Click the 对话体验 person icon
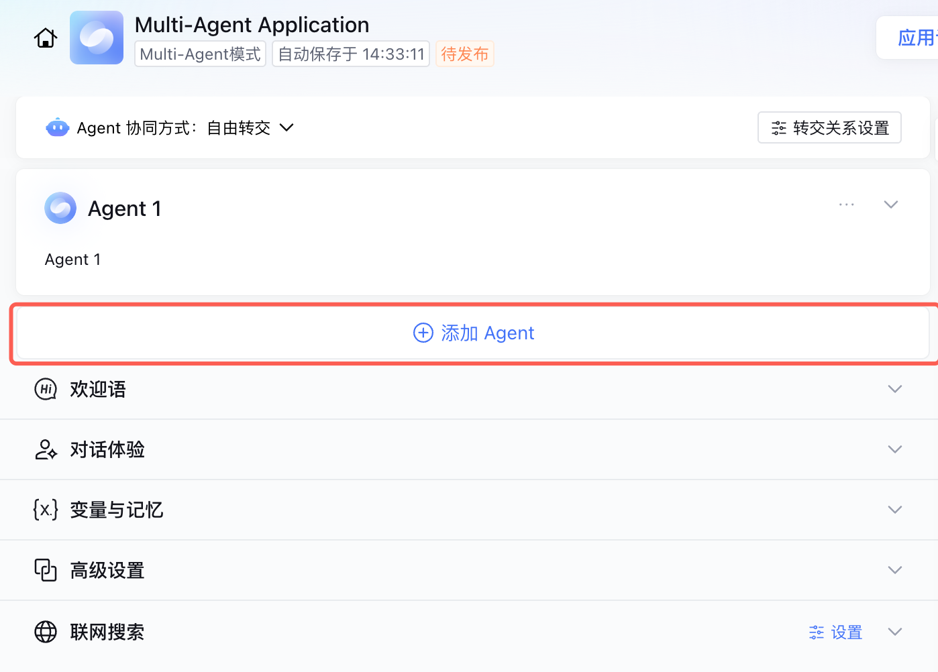This screenshot has width=938, height=672. click(46, 449)
